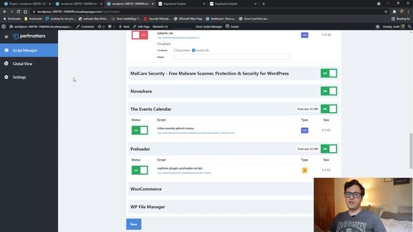Click the WordPress logo in admin bar
This screenshot has width=413, height=232.
coord(4,26)
